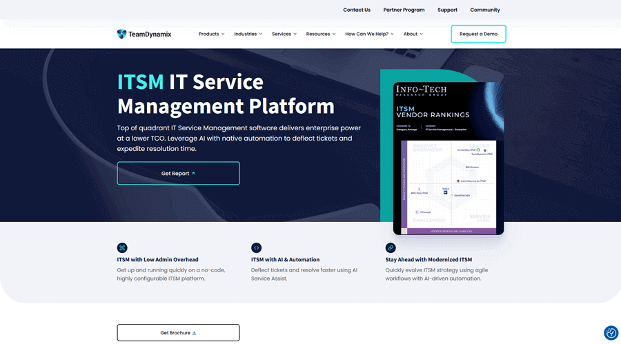Expand How Can We Help? menu
The height and width of the screenshot is (344, 621).
(369, 34)
